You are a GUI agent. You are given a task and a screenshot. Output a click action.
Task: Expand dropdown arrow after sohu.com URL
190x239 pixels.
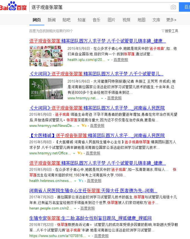89,236
